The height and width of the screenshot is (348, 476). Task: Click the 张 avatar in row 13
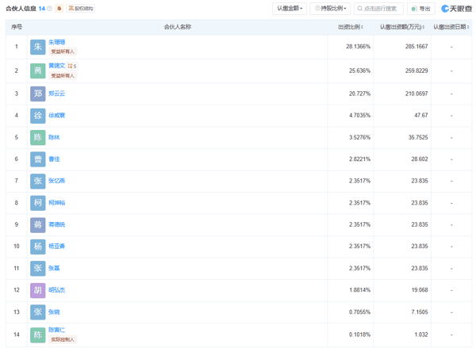[37, 312]
